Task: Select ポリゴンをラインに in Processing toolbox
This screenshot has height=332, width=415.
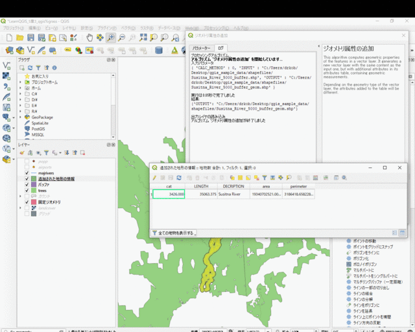Action: click(366, 253)
